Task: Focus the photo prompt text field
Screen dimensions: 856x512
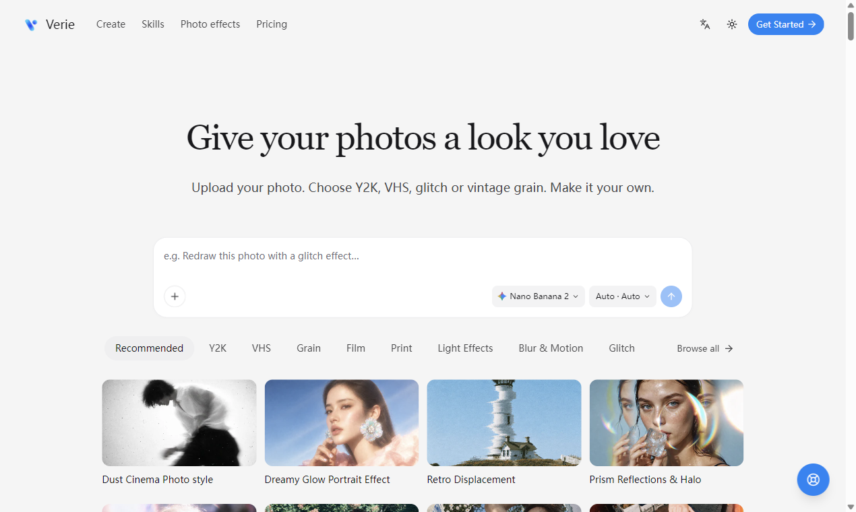Action: (423, 257)
